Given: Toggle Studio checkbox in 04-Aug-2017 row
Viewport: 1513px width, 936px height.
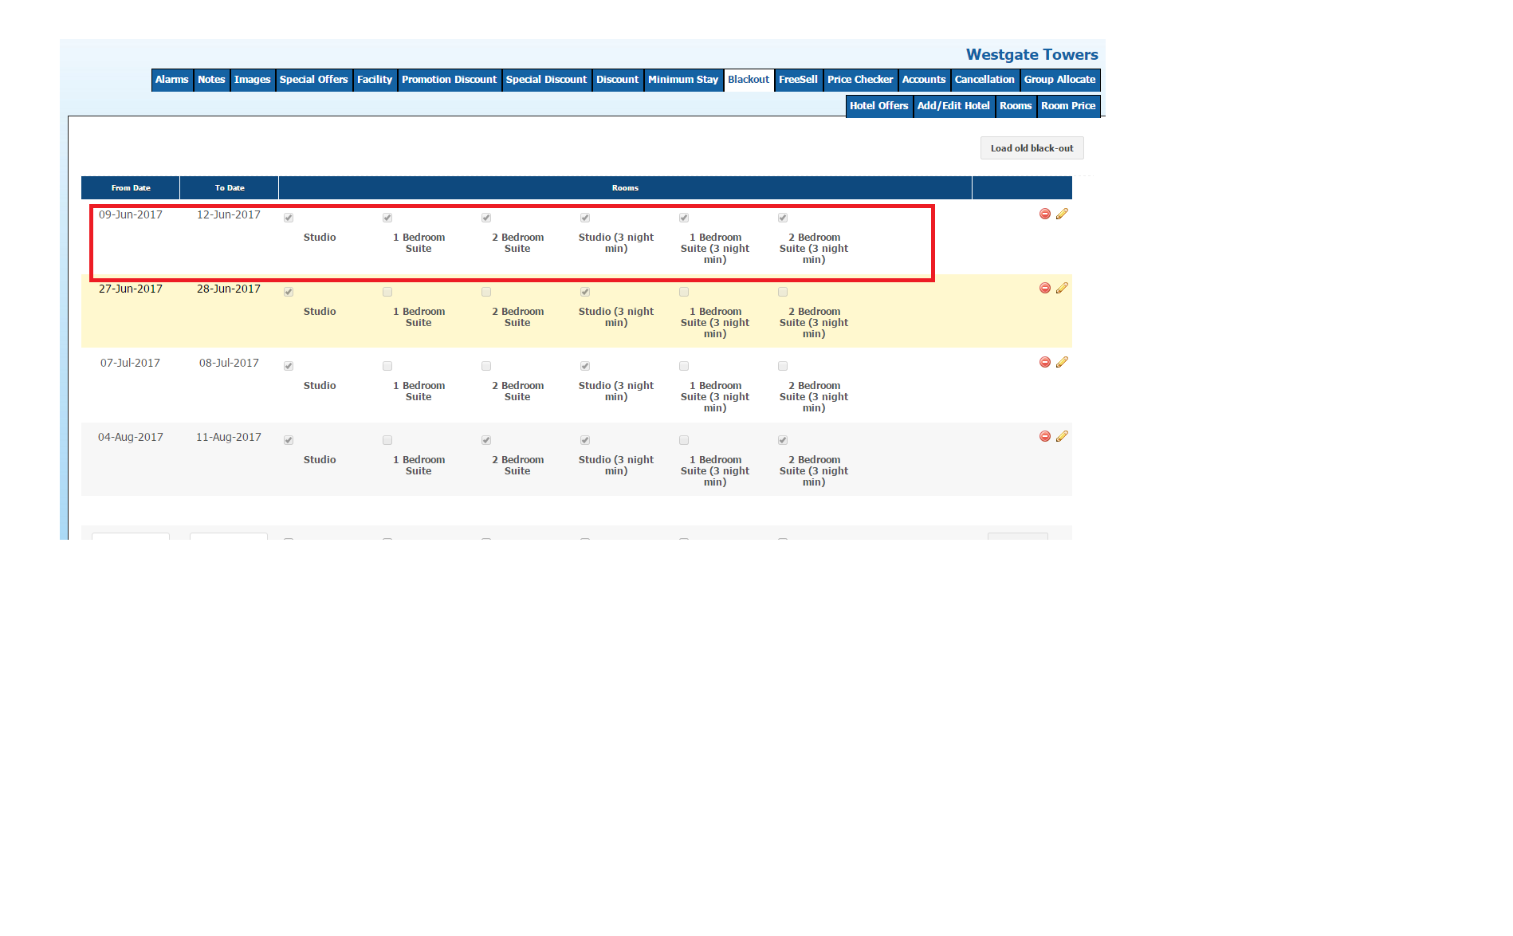Looking at the screenshot, I should (x=289, y=440).
